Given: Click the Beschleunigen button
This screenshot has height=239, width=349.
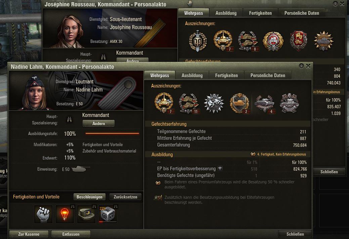Looking at the screenshot, I should pos(89,197).
